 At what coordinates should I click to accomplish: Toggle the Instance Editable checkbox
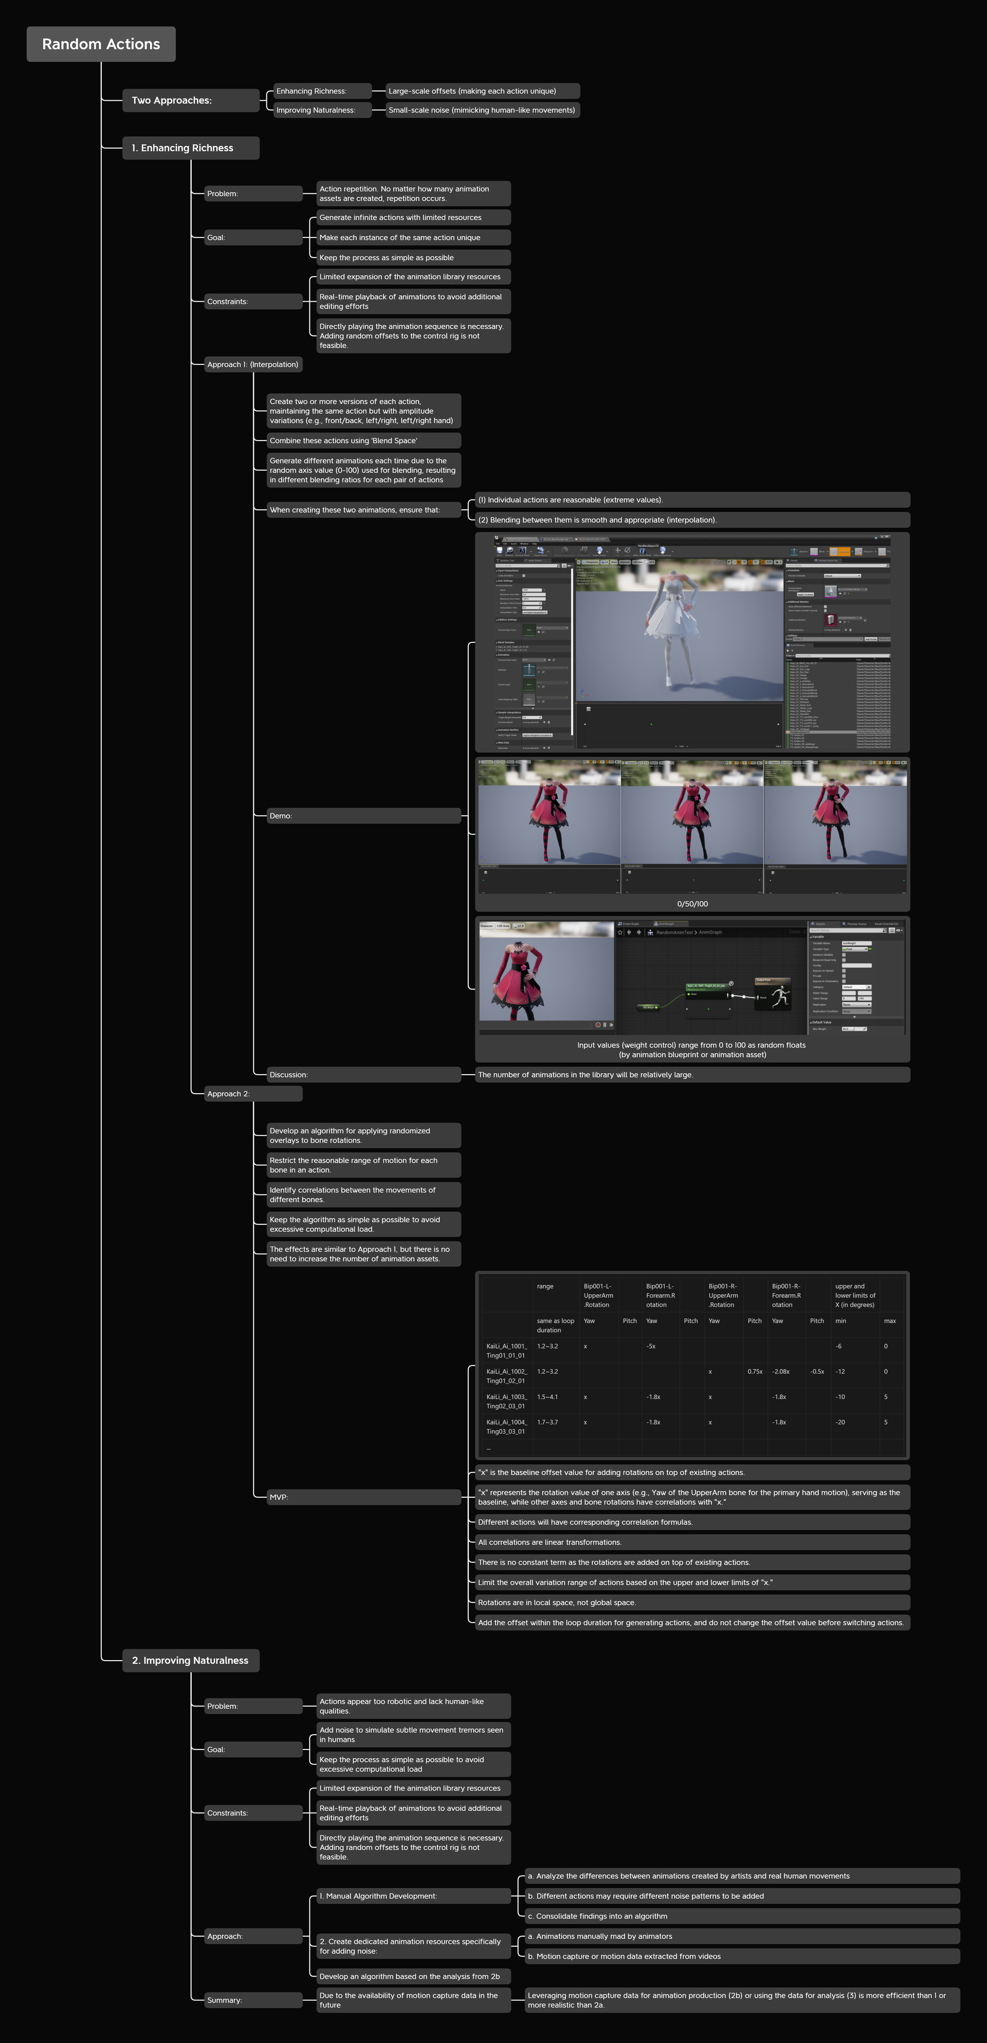(844, 955)
